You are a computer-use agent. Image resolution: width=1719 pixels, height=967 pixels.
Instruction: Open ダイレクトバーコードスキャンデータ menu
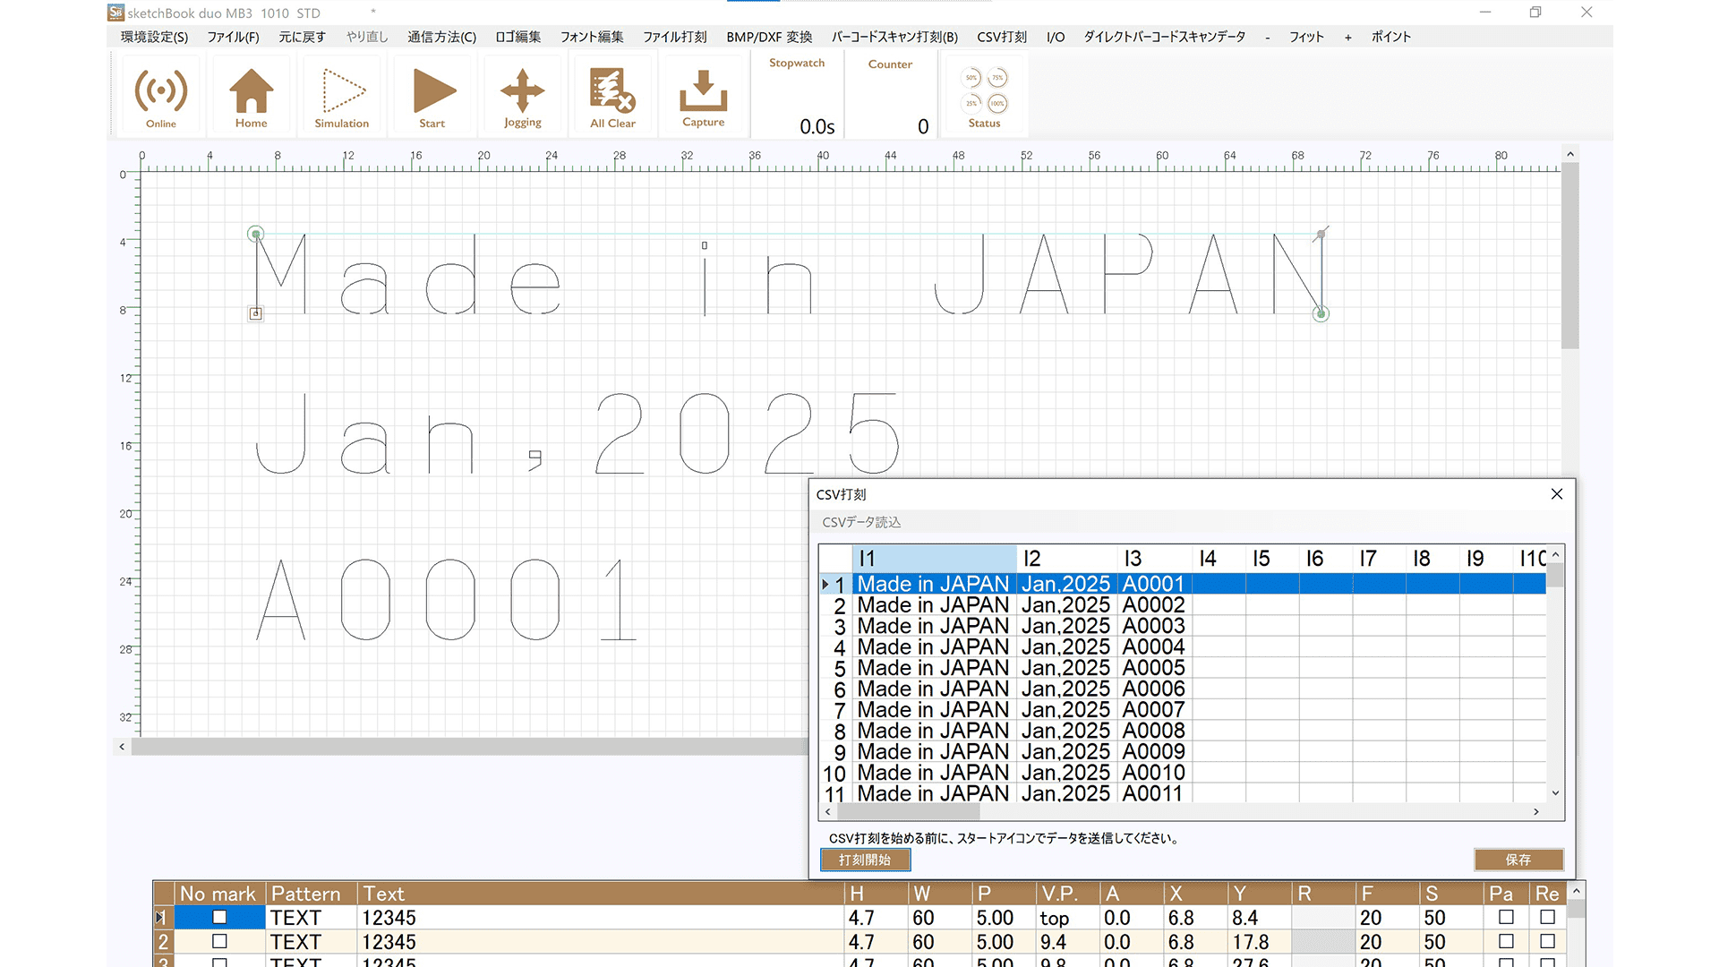pyautogui.click(x=1164, y=37)
